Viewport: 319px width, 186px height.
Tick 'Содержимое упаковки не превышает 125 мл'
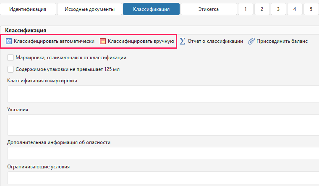[x=10, y=69]
